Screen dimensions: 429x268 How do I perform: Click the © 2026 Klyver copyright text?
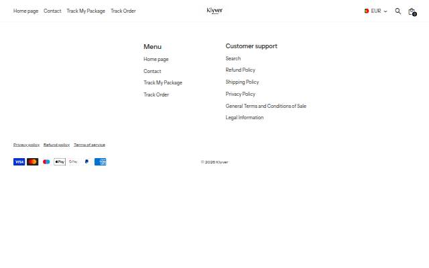click(x=214, y=162)
